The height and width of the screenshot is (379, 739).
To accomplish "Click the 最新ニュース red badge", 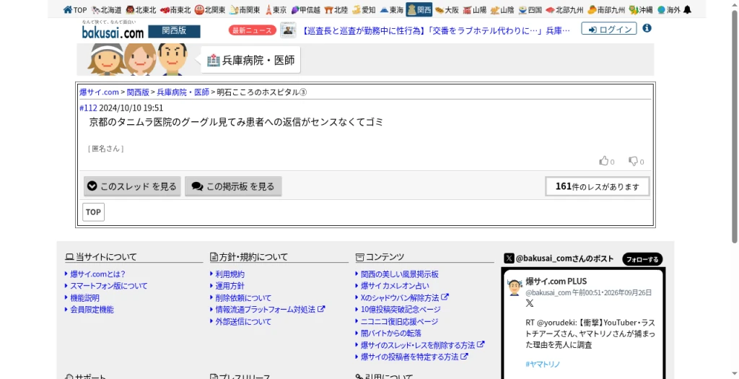I will 252,30.
